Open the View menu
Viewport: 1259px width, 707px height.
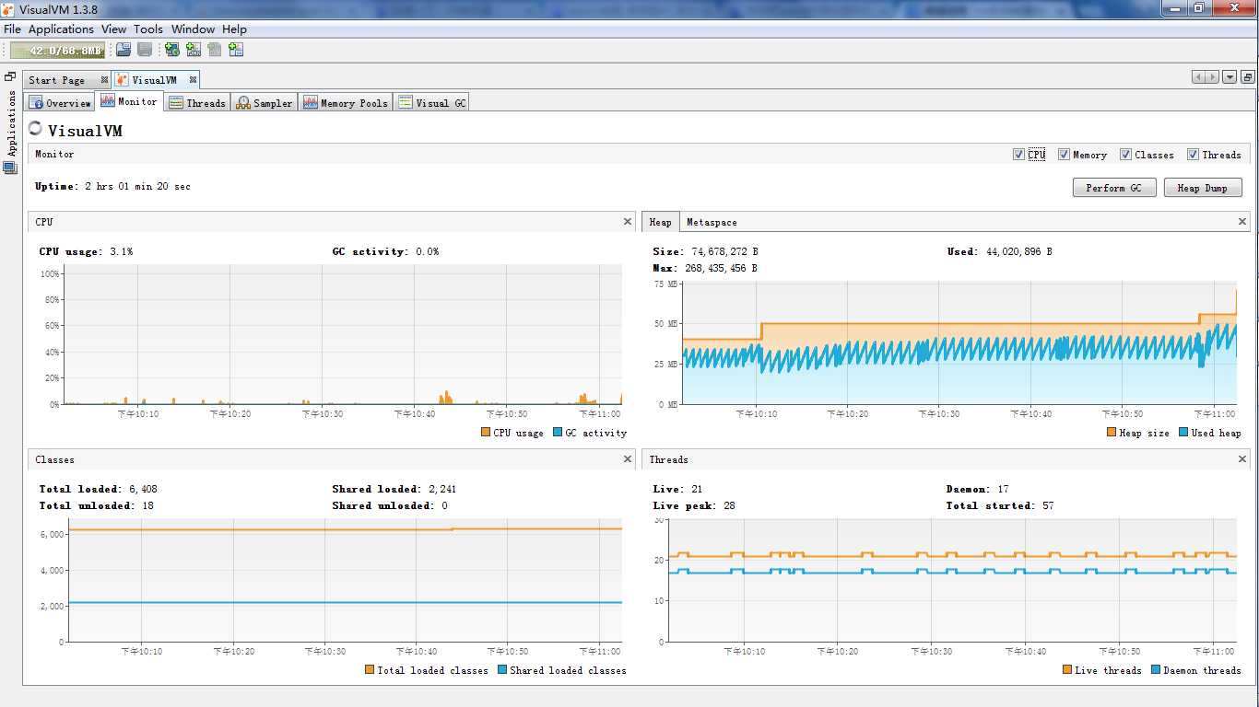click(x=113, y=29)
